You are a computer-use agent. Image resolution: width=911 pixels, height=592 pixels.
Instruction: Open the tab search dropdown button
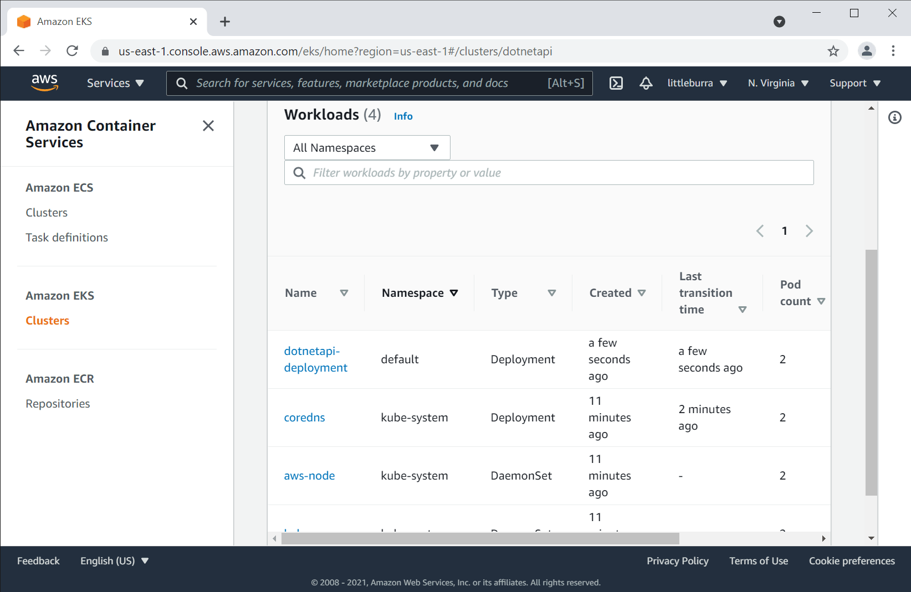coord(779,22)
